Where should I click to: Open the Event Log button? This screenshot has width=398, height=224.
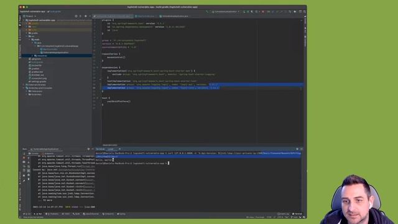click(283, 214)
